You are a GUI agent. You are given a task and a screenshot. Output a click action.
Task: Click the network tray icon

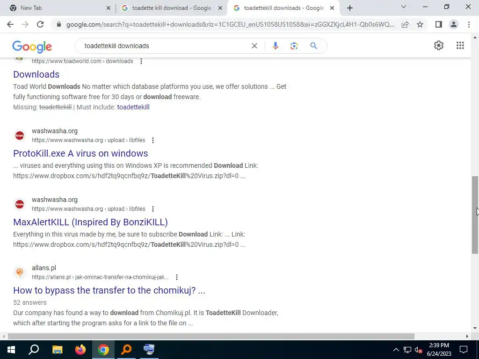point(407,350)
